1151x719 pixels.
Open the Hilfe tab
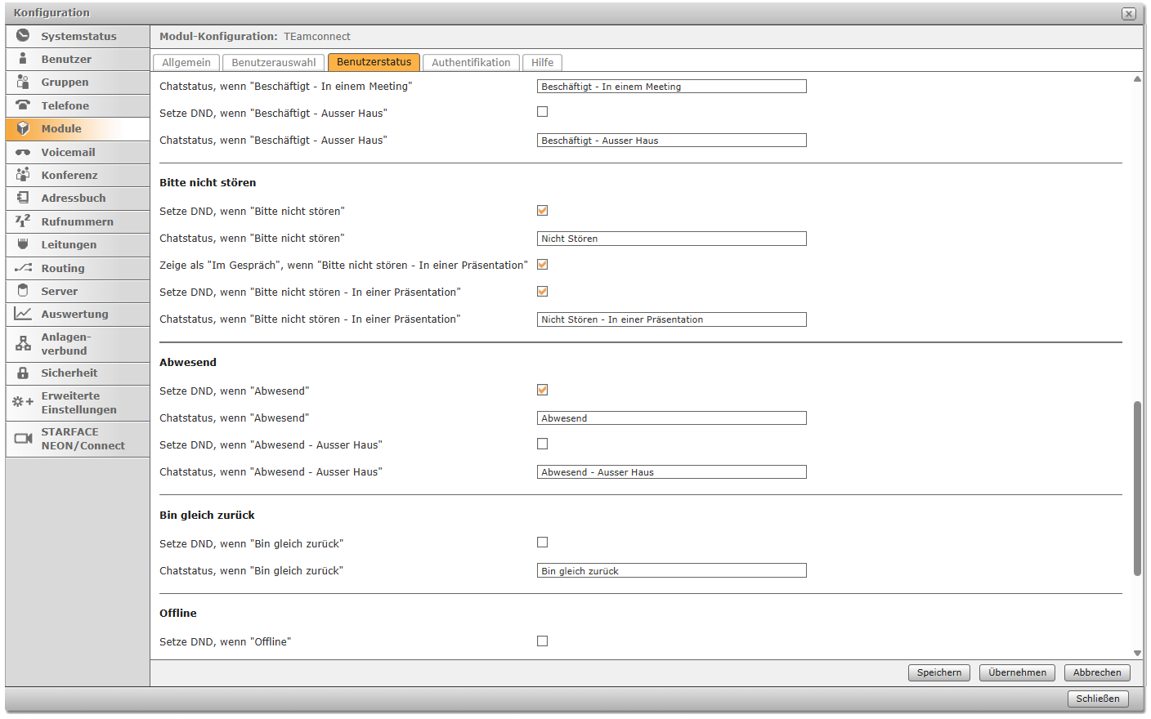click(542, 63)
